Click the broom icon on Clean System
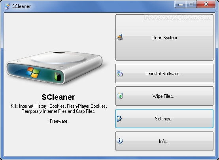The image size is (219, 160). click(120, 37)
